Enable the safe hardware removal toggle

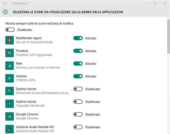[x=78, y=89]
